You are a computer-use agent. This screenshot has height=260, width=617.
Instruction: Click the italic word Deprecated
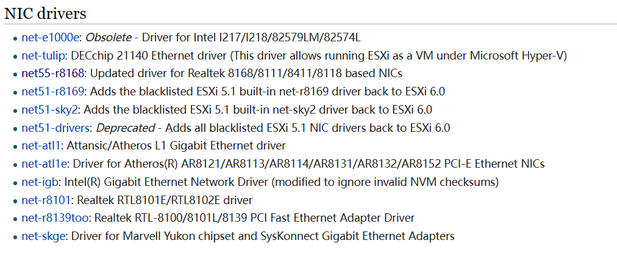tap(125, 128)
